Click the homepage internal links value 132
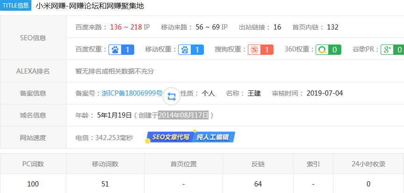Image resolution: width=404 pixels, height=193 pixels. pos(332,27)
